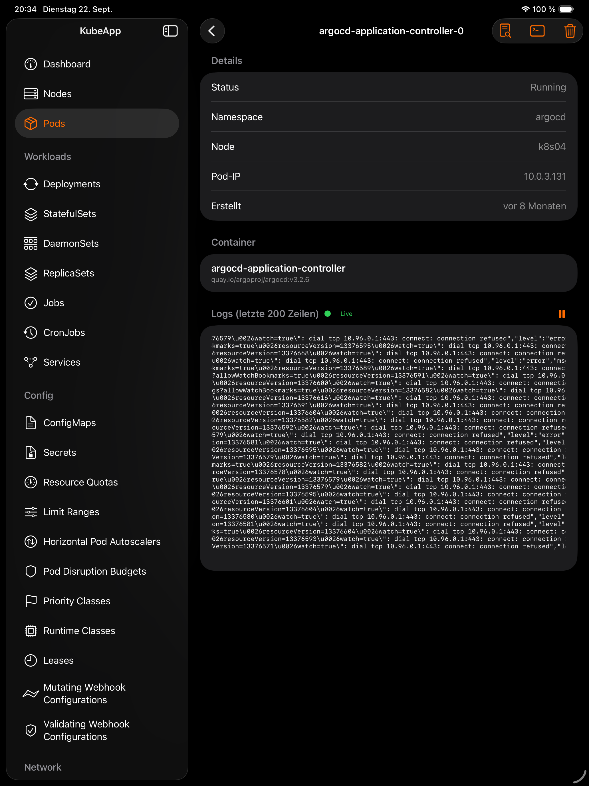The image size is (589, 786).
Task: Open the terminal shell icon
Action: [x=537, y=31]
